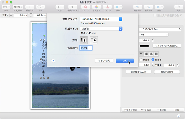Switch to the 一枚印刷 tab
This screenshot has height=119, width=185.
tap(161, 110)
